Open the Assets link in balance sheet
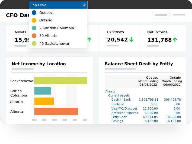 click(x=110, y=91)
